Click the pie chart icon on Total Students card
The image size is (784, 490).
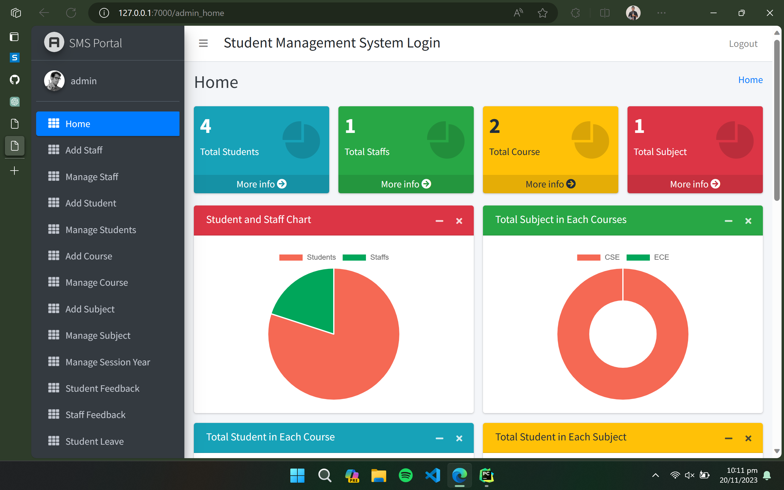pos(301,139)
